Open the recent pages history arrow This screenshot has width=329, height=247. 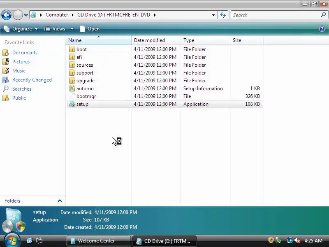click(26, 15)
